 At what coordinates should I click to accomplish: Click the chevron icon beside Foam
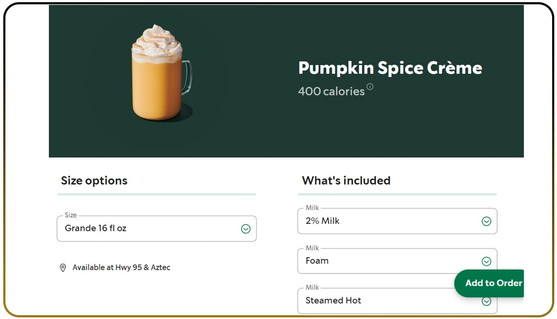click(x=486, y=262)
